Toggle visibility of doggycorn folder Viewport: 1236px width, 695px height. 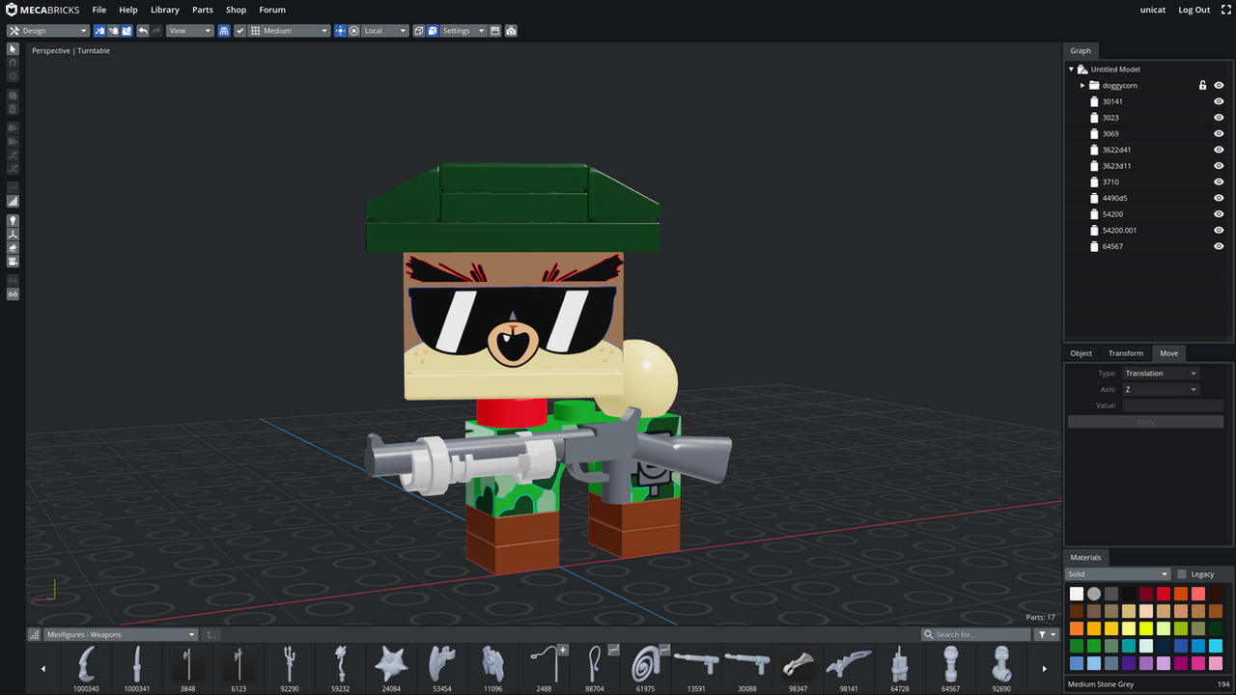point(1219,85)
